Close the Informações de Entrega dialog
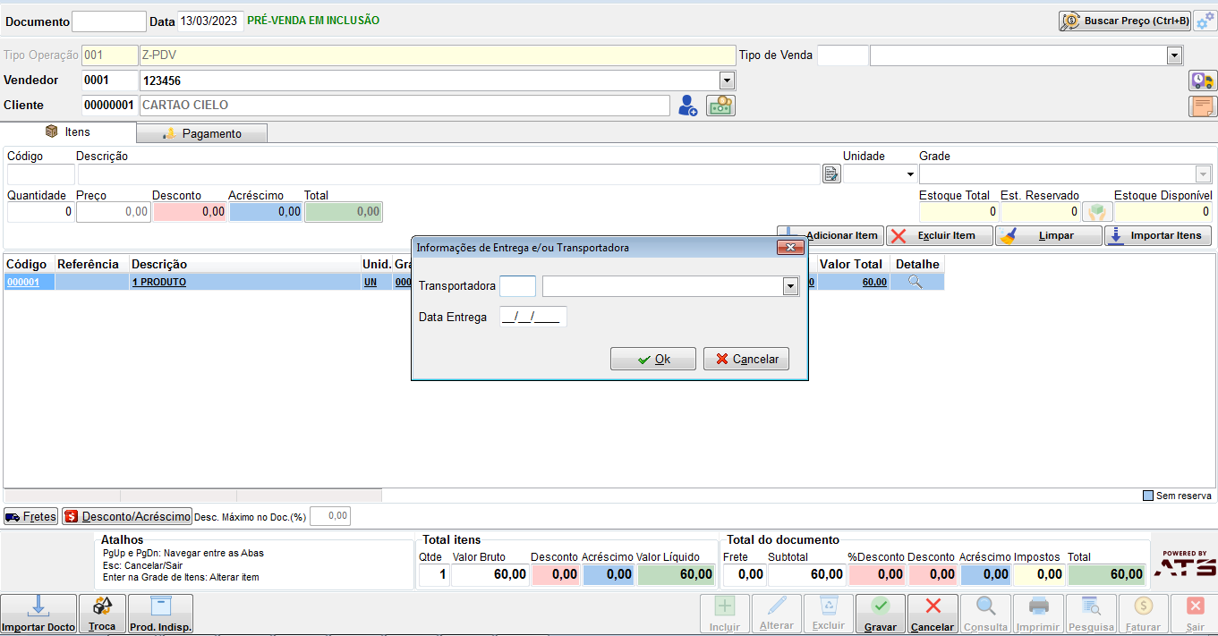Screen dimensions: 1218x636 coord(789,248)
